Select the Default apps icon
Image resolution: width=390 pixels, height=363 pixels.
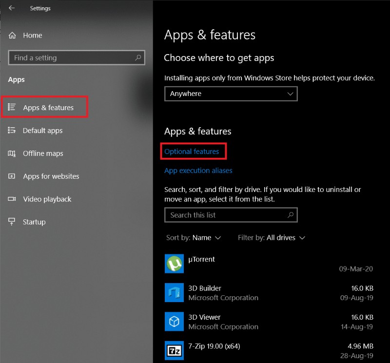(x=11, y=131)
